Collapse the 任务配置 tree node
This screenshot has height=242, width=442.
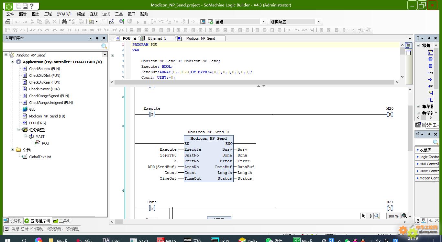click(19, 129)
